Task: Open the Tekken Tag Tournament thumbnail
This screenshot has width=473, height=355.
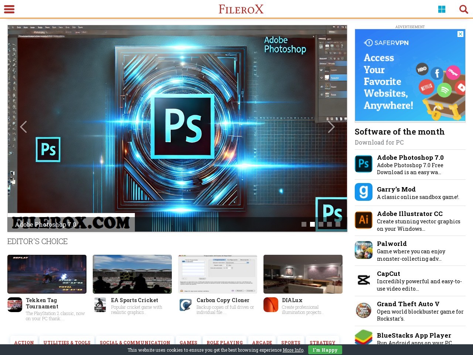Action: [47, 274]
